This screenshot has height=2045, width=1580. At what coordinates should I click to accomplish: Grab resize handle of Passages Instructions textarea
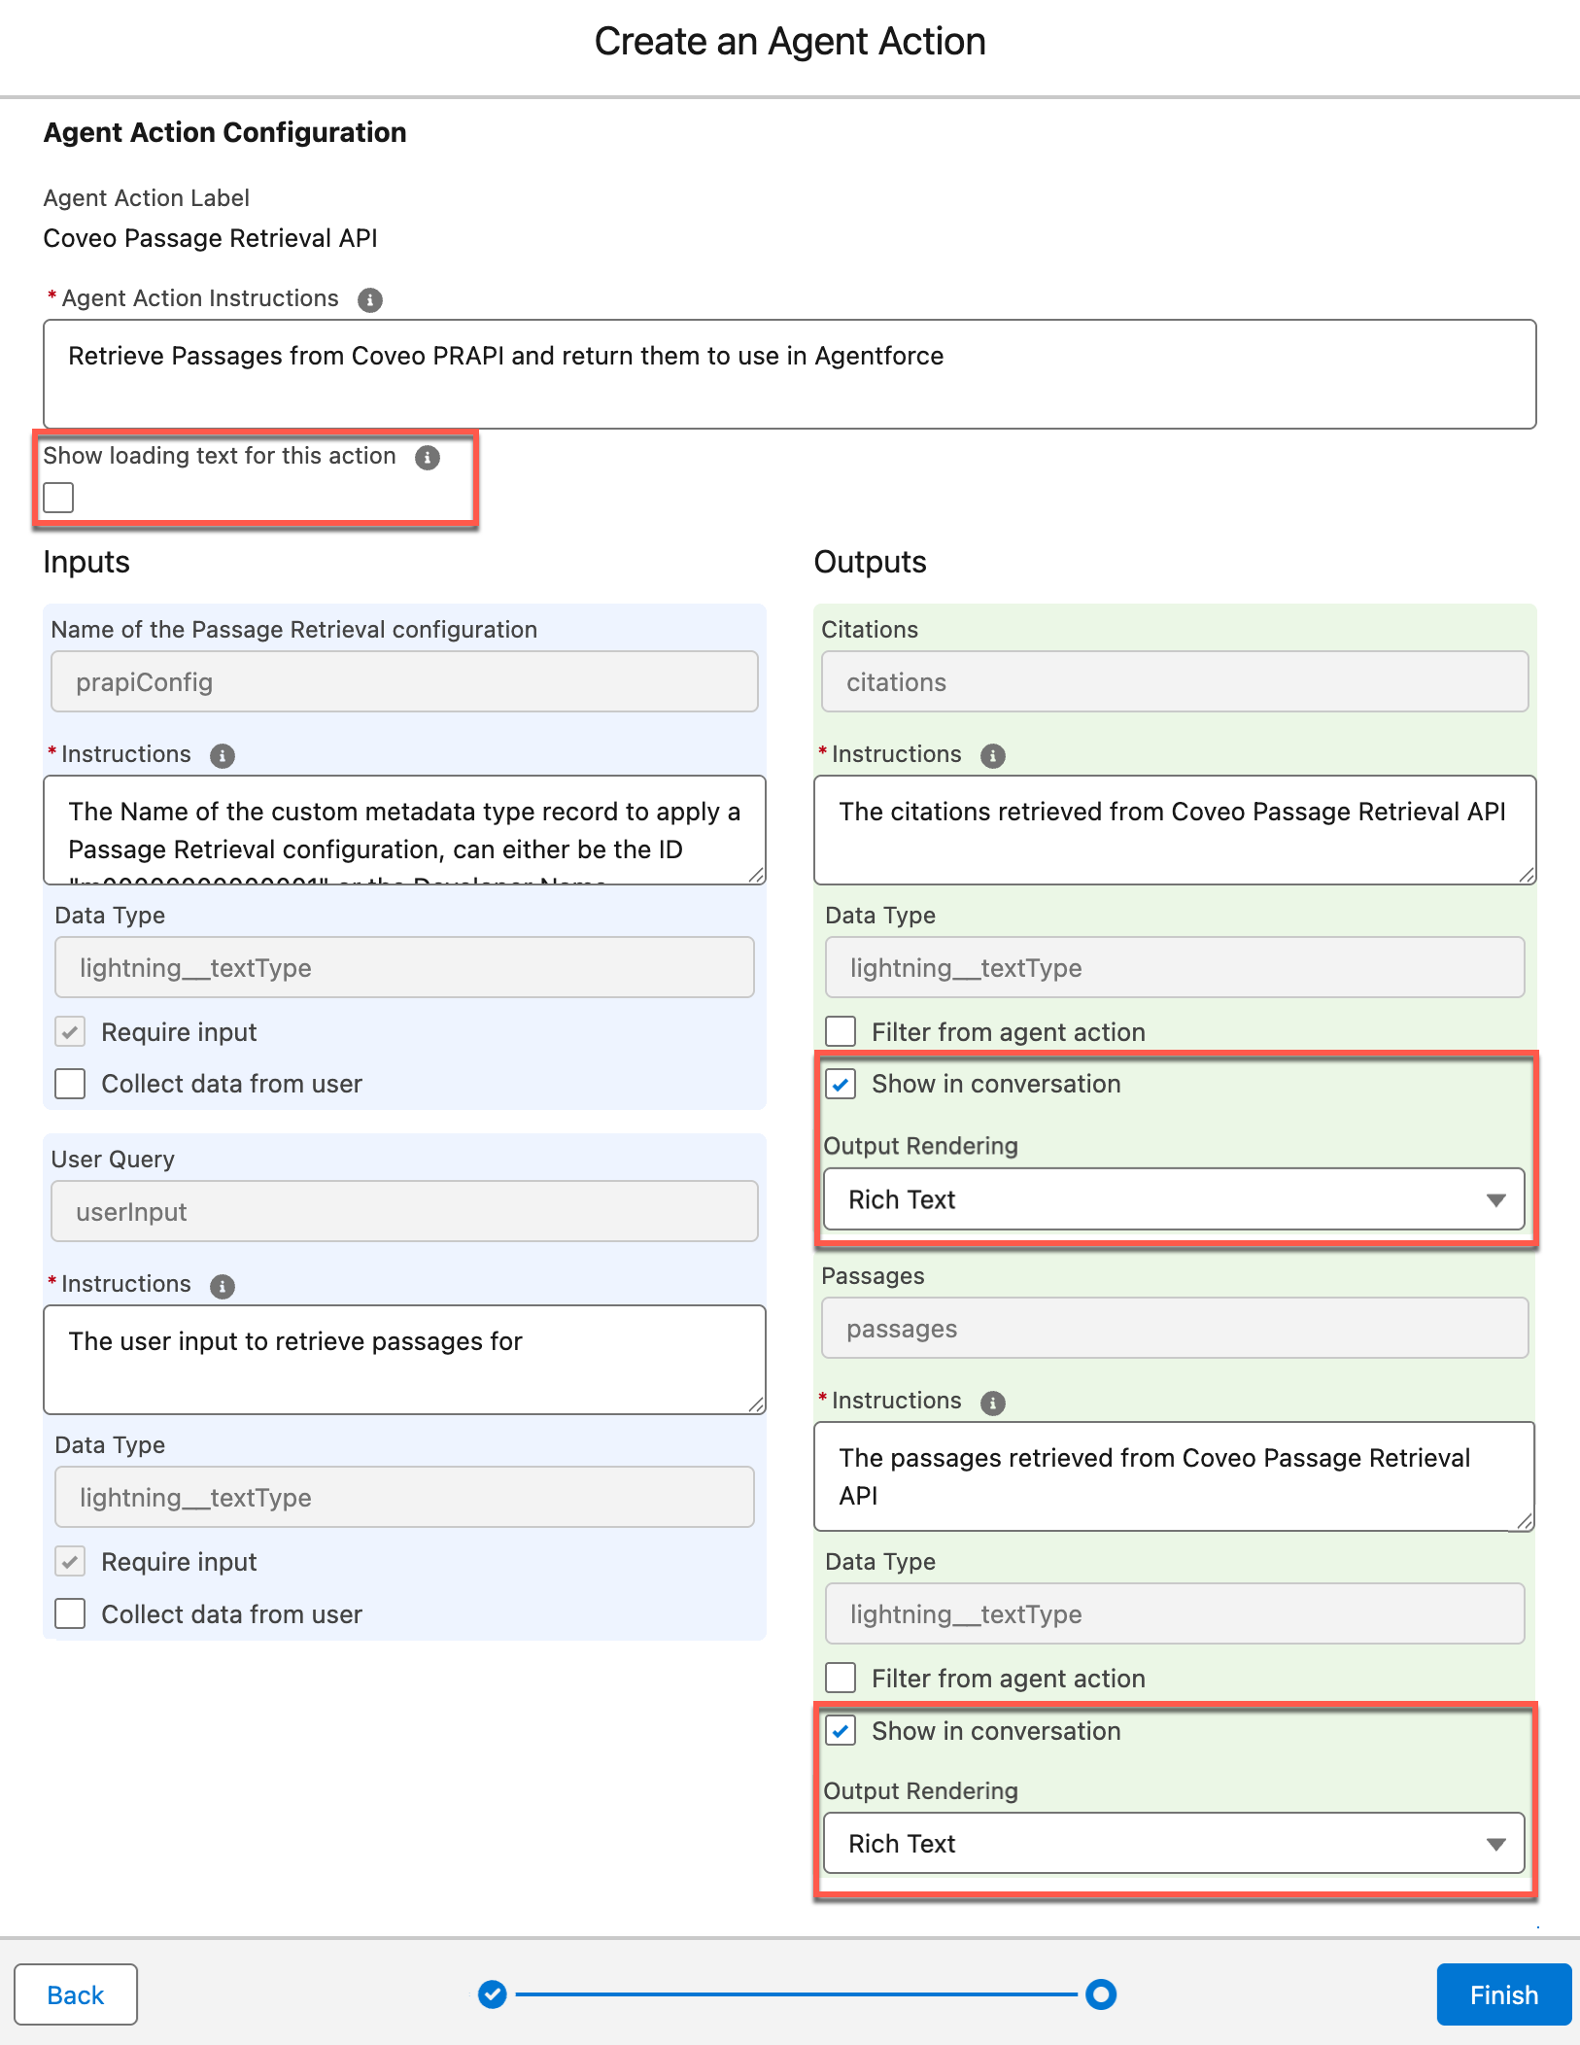[1526, 1521]
